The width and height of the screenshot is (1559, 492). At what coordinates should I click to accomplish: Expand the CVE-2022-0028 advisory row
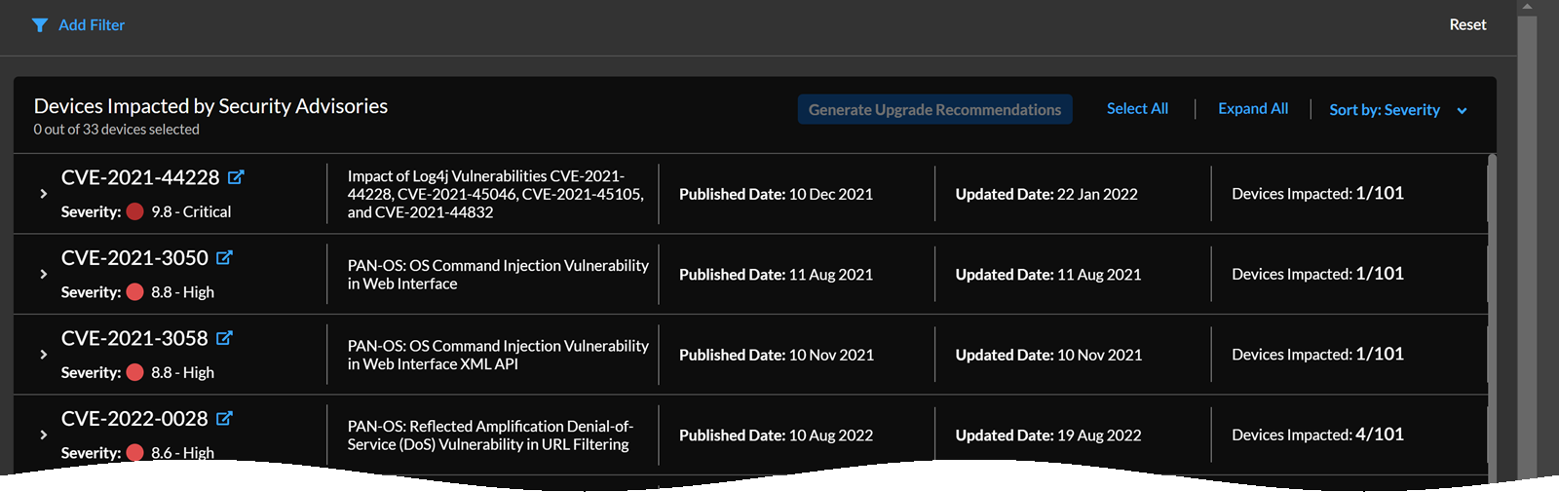tap(44, 435)
